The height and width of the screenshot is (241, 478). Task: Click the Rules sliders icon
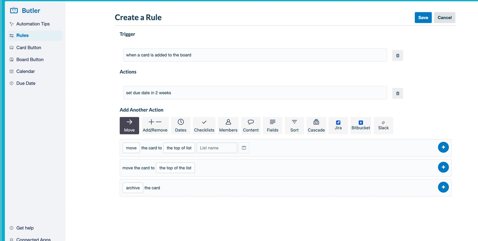click(x=11, y=36)
